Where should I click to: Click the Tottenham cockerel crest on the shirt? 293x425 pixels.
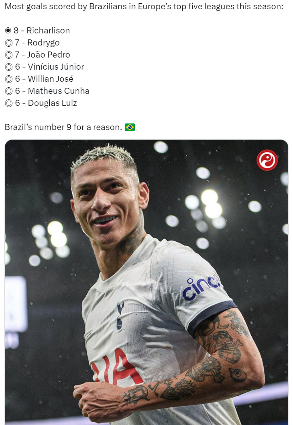tap(120, 316)
